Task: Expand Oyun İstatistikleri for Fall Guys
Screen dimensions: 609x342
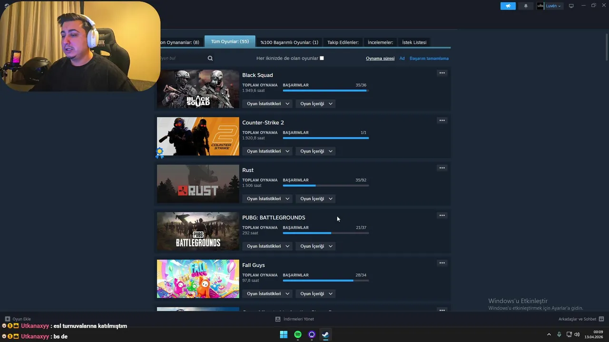Action: coord(268,294)
